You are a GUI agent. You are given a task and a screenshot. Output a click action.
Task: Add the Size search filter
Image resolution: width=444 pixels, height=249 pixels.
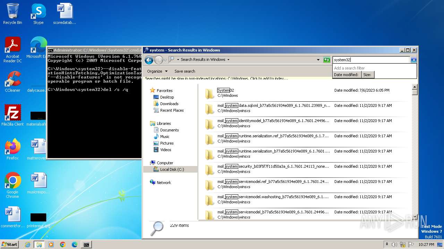pos(367,75)
